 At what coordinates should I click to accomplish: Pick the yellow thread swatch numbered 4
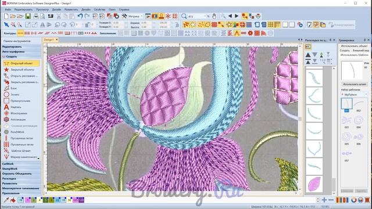(x=40, y=200)
